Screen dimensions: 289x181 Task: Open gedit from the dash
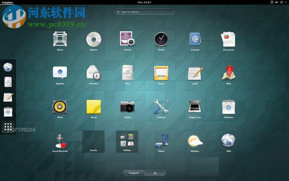(8, 97)
